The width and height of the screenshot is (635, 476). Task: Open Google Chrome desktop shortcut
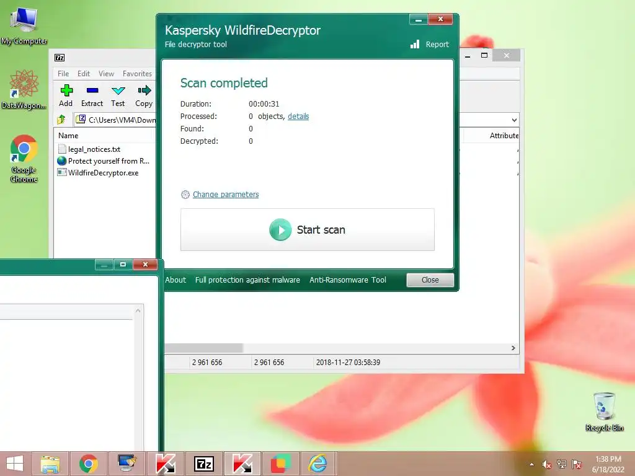click(x=24, y=158)
